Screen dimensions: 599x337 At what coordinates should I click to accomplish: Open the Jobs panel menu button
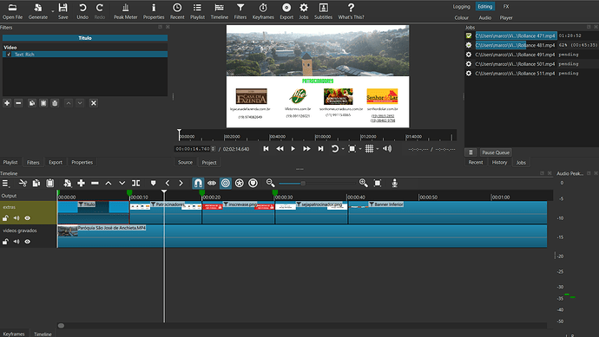point(471,152)
